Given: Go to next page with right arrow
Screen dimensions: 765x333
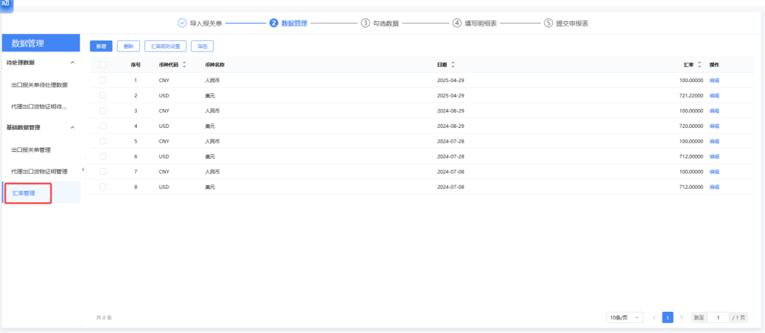Looking at the screenshot, I should 681,317.
